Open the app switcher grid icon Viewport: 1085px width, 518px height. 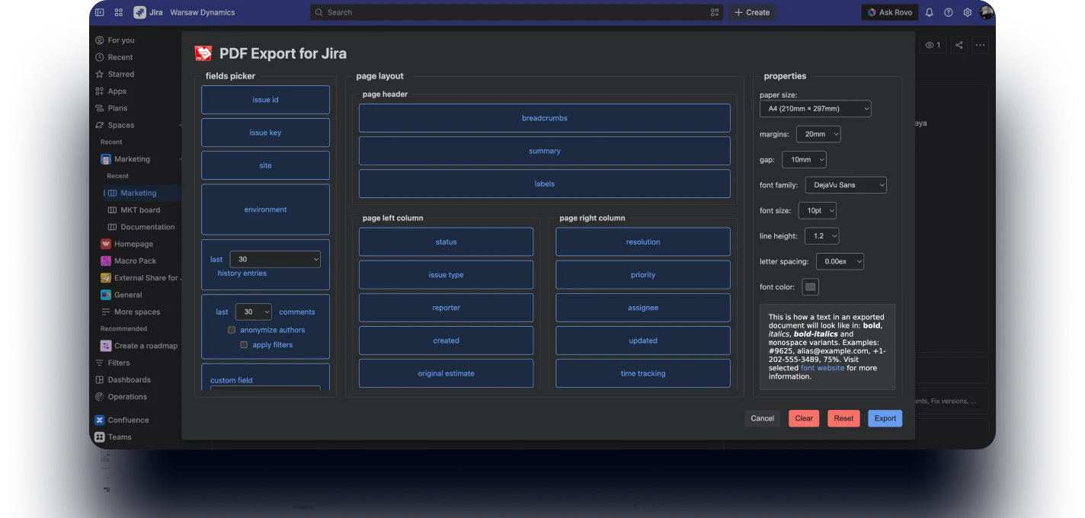[x=119, y=12]
